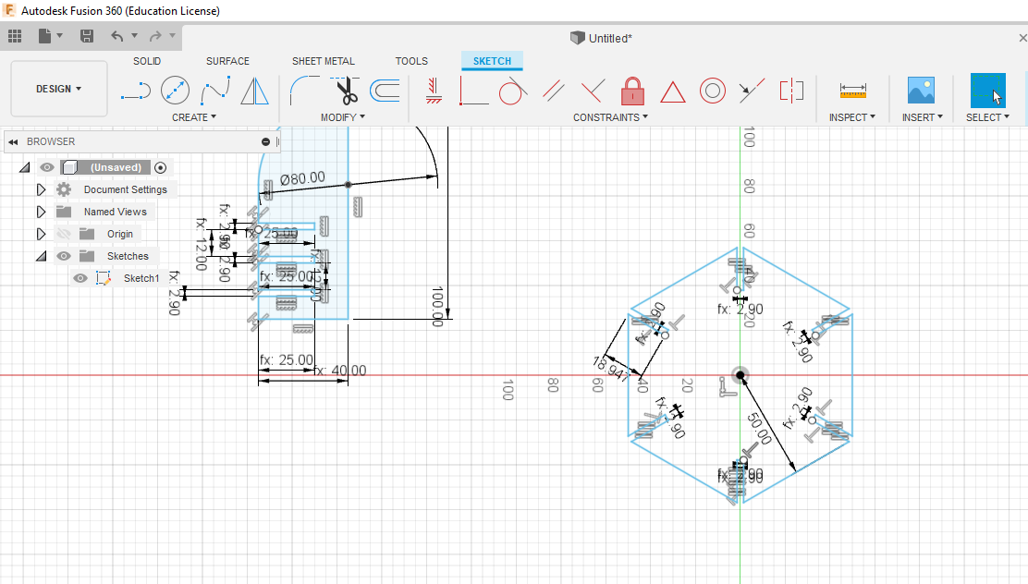
Task: Click the Select tool icon
Action: [987, 91]
